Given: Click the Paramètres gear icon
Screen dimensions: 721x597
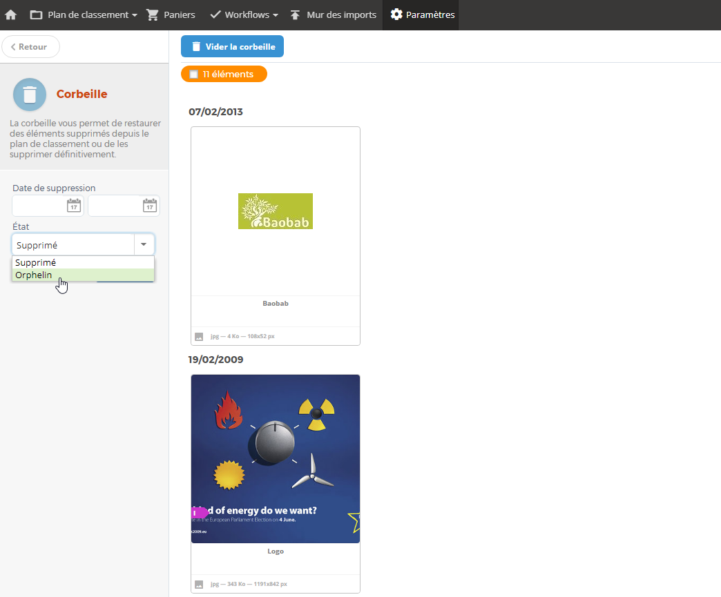Looking at the screenshot, I should tap(396, 14).
